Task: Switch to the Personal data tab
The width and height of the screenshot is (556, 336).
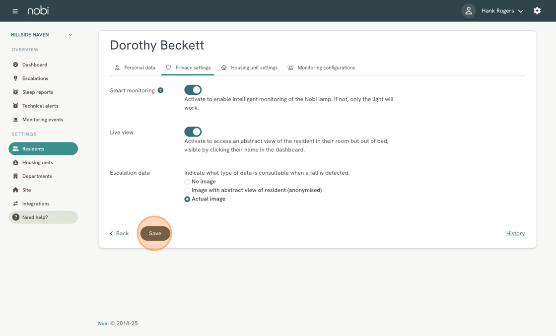Action: pos(135,67)
